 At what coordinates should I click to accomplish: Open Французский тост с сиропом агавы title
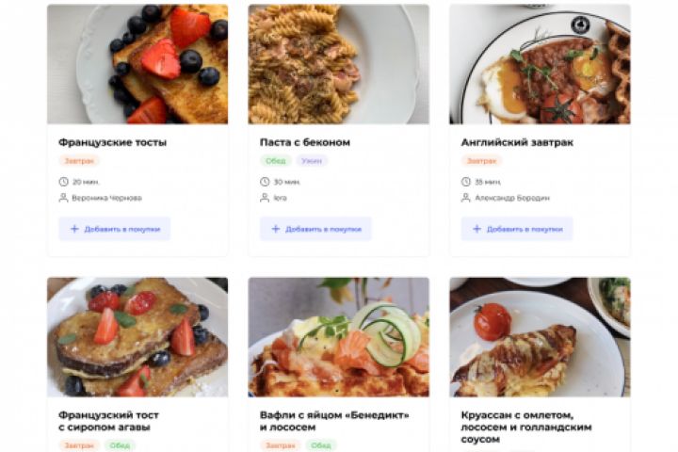pos(108,421)
